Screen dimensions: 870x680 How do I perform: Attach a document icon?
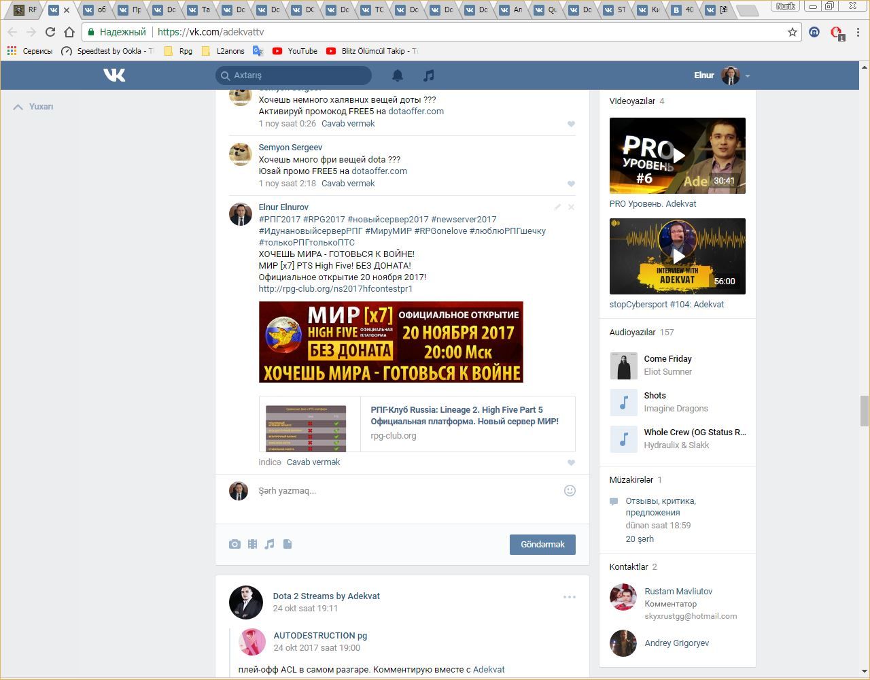click(x=288, y=544)
